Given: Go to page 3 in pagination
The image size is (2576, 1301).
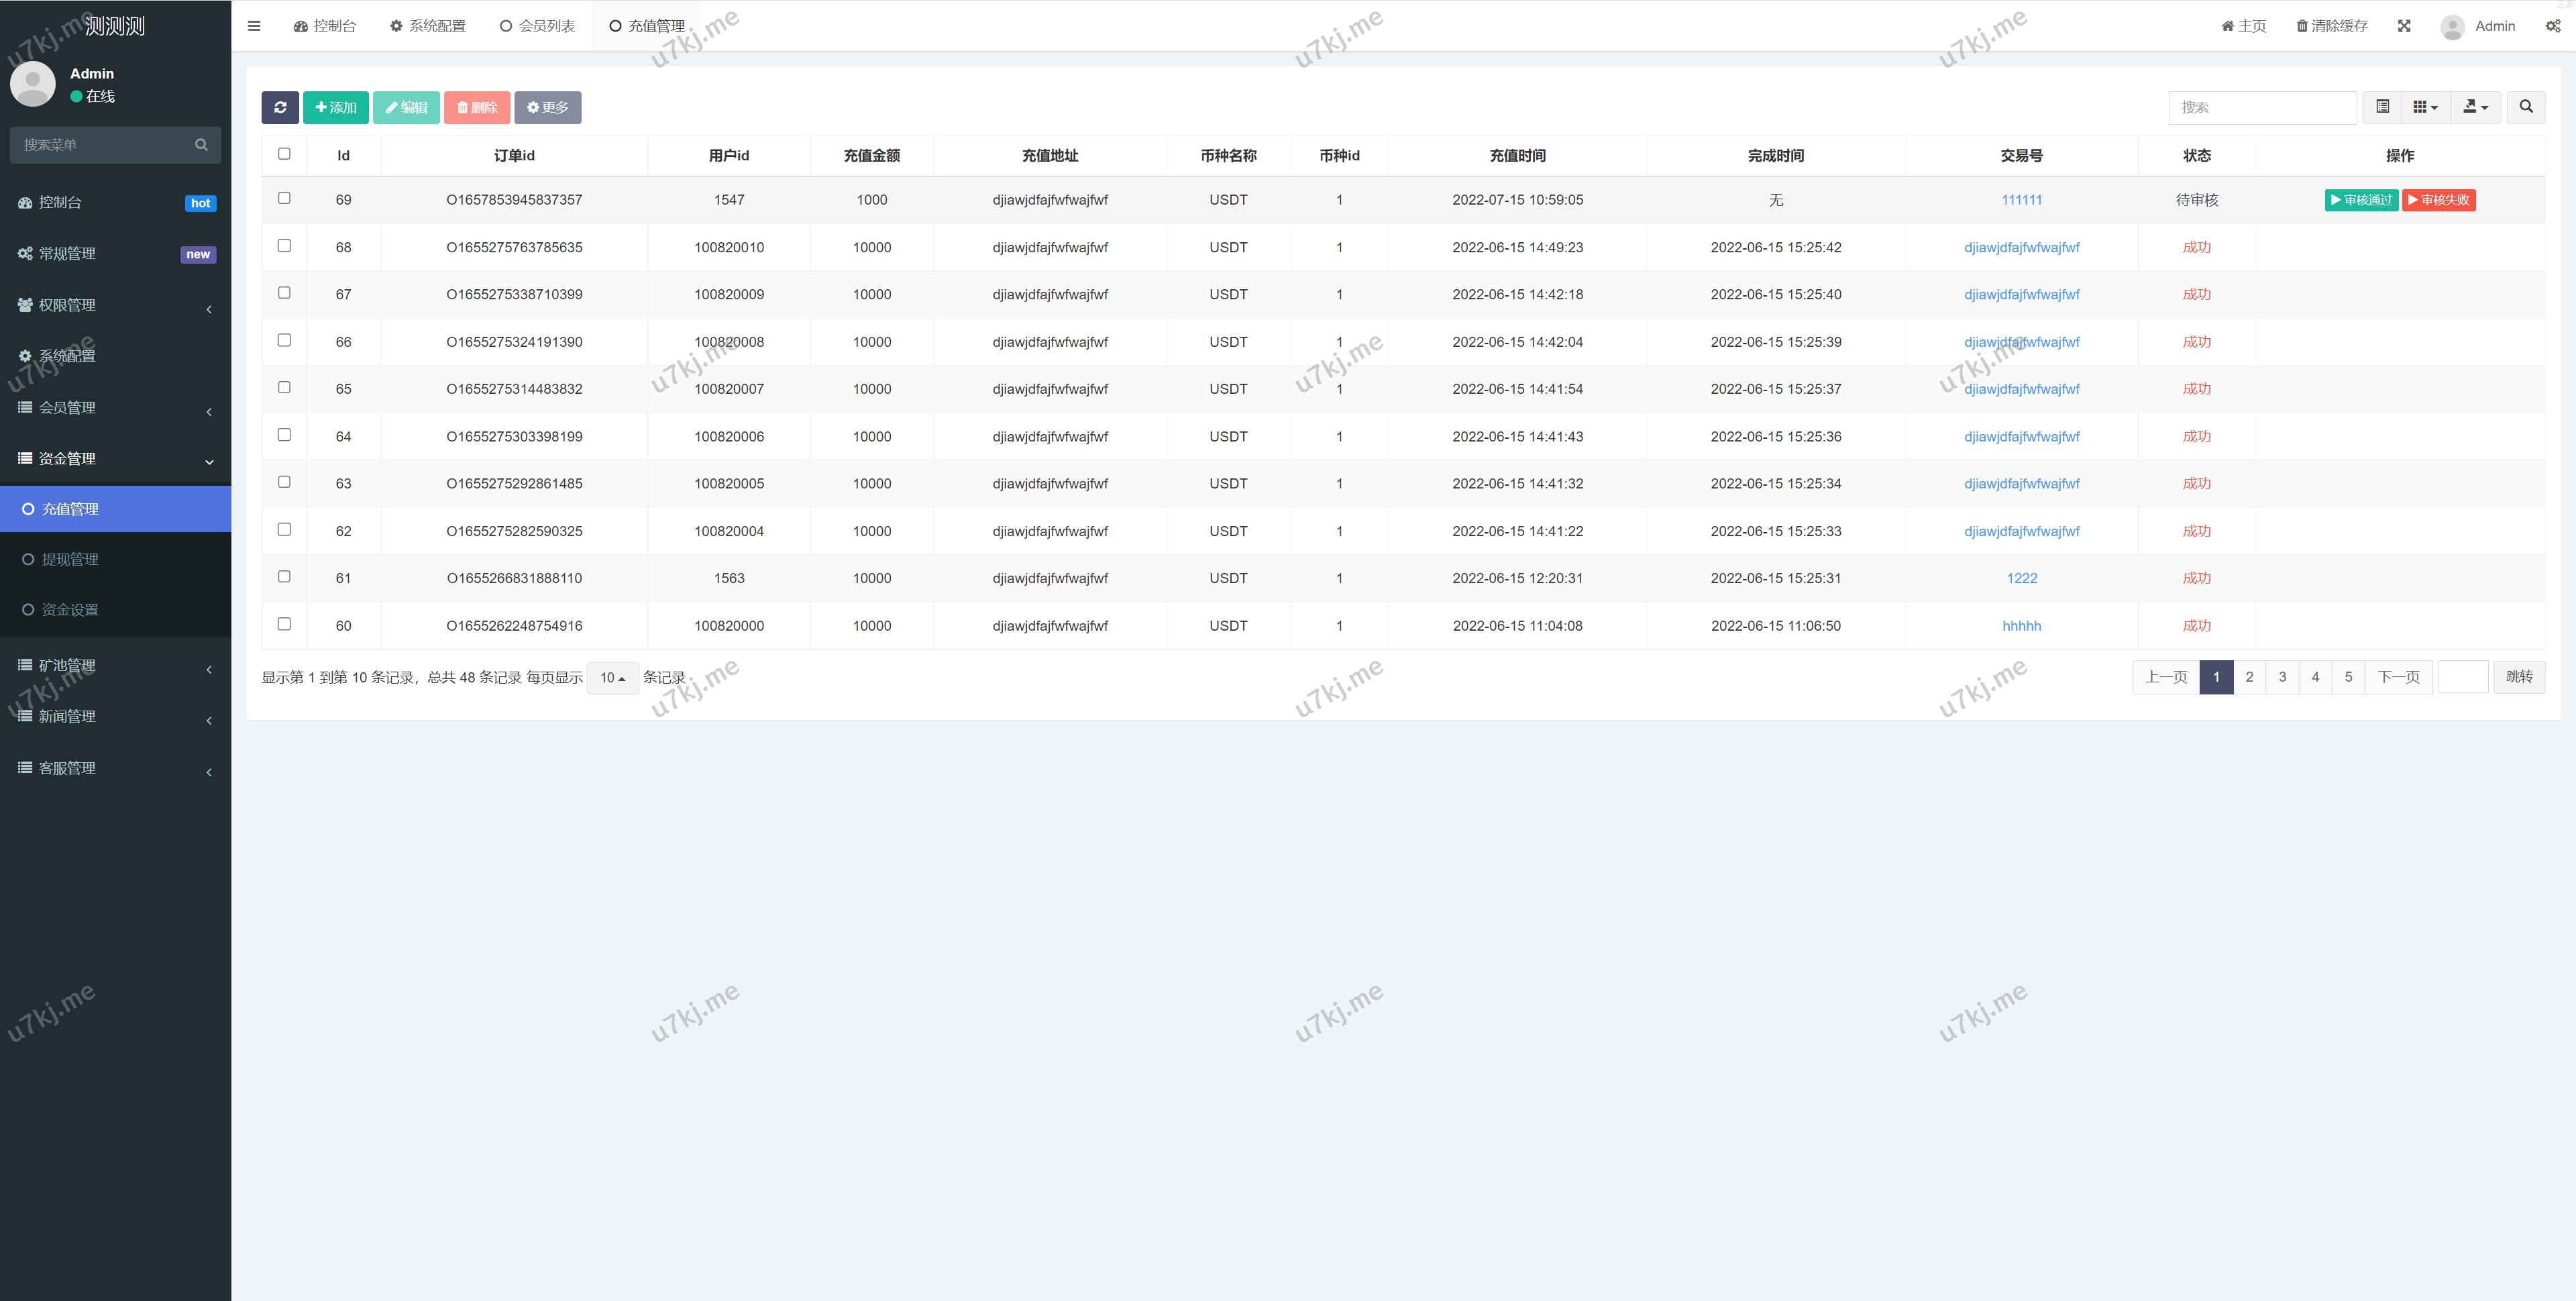Looking at the screenshot, I should tap(2282, 677).
